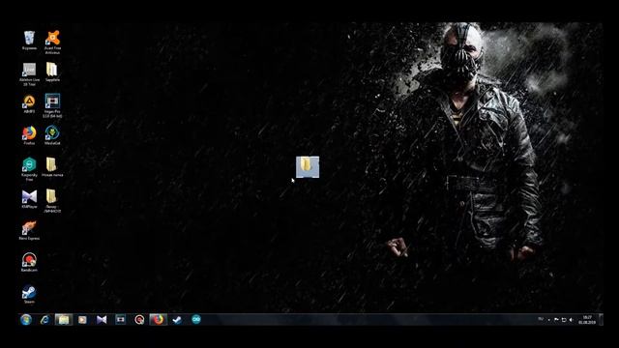
Task: Open Vegas Pro from the taskbar
Action: [120, 320]
